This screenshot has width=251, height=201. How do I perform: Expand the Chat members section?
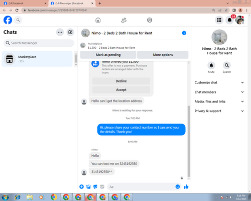[219, 92]
